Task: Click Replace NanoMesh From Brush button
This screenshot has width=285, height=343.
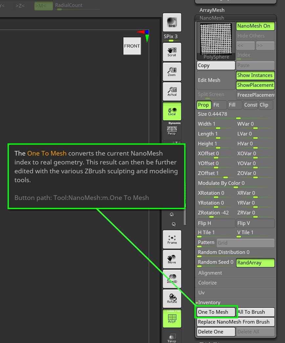Action: [x=236, y=322]
